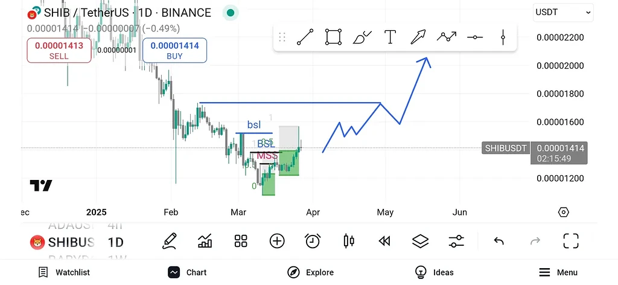Screen dimensions: 618x285
Task: Open the Explore tab
Action: [x=311, y=272]
